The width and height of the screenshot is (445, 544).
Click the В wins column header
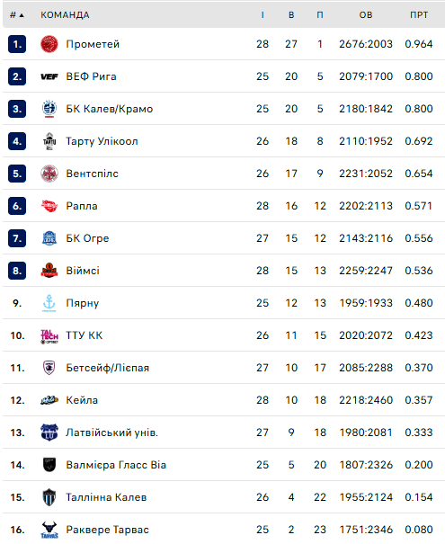tap(291, 15)
